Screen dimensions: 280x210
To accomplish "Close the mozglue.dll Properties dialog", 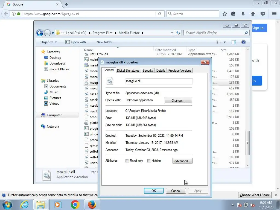I will 205,62.
